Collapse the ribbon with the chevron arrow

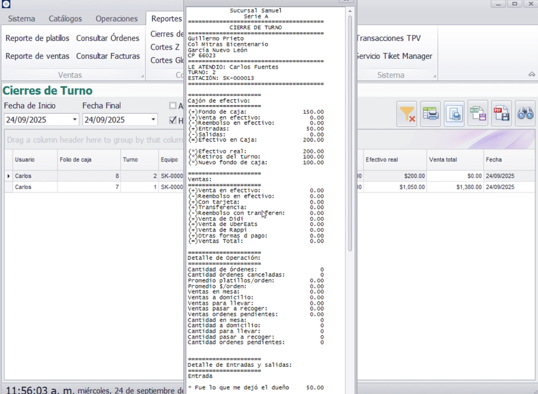[x=531, y=75]
